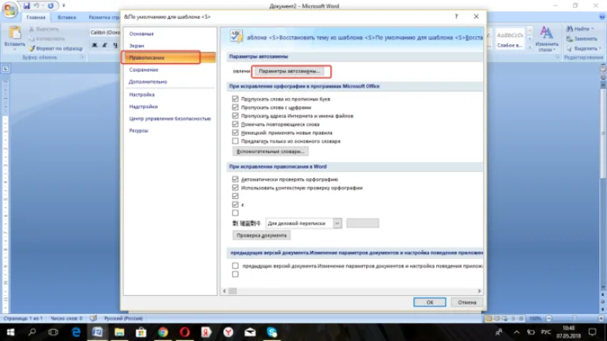
Task: Click the Save icon in quick access toolbar
Action: (26, 6)
